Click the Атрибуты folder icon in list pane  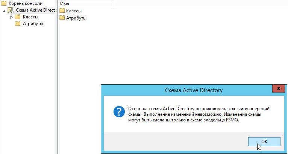[x=62, y=18]
